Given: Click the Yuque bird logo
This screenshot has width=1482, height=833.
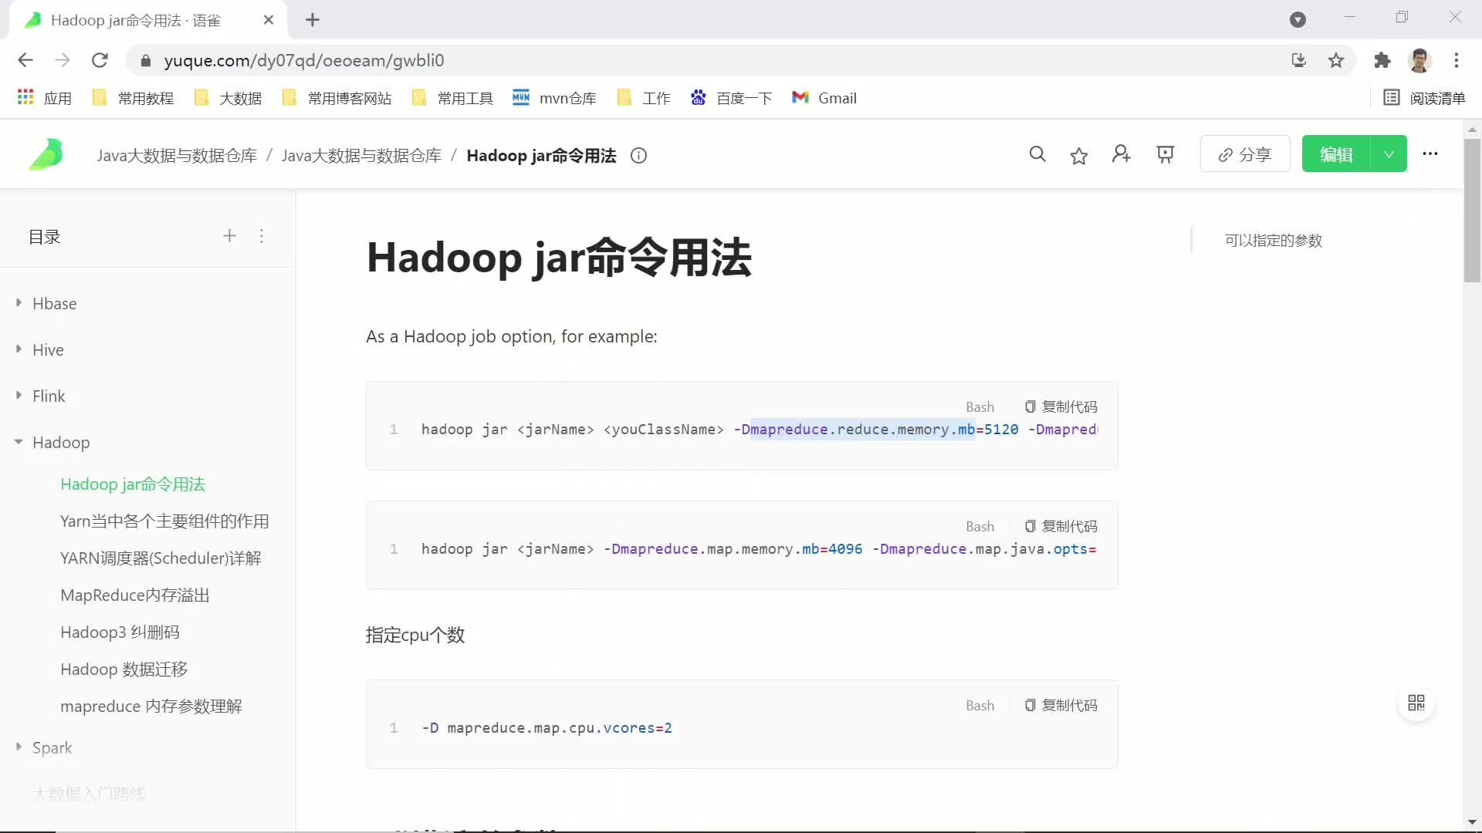Looking at the screenshot, I should click(x=46, y=154).
